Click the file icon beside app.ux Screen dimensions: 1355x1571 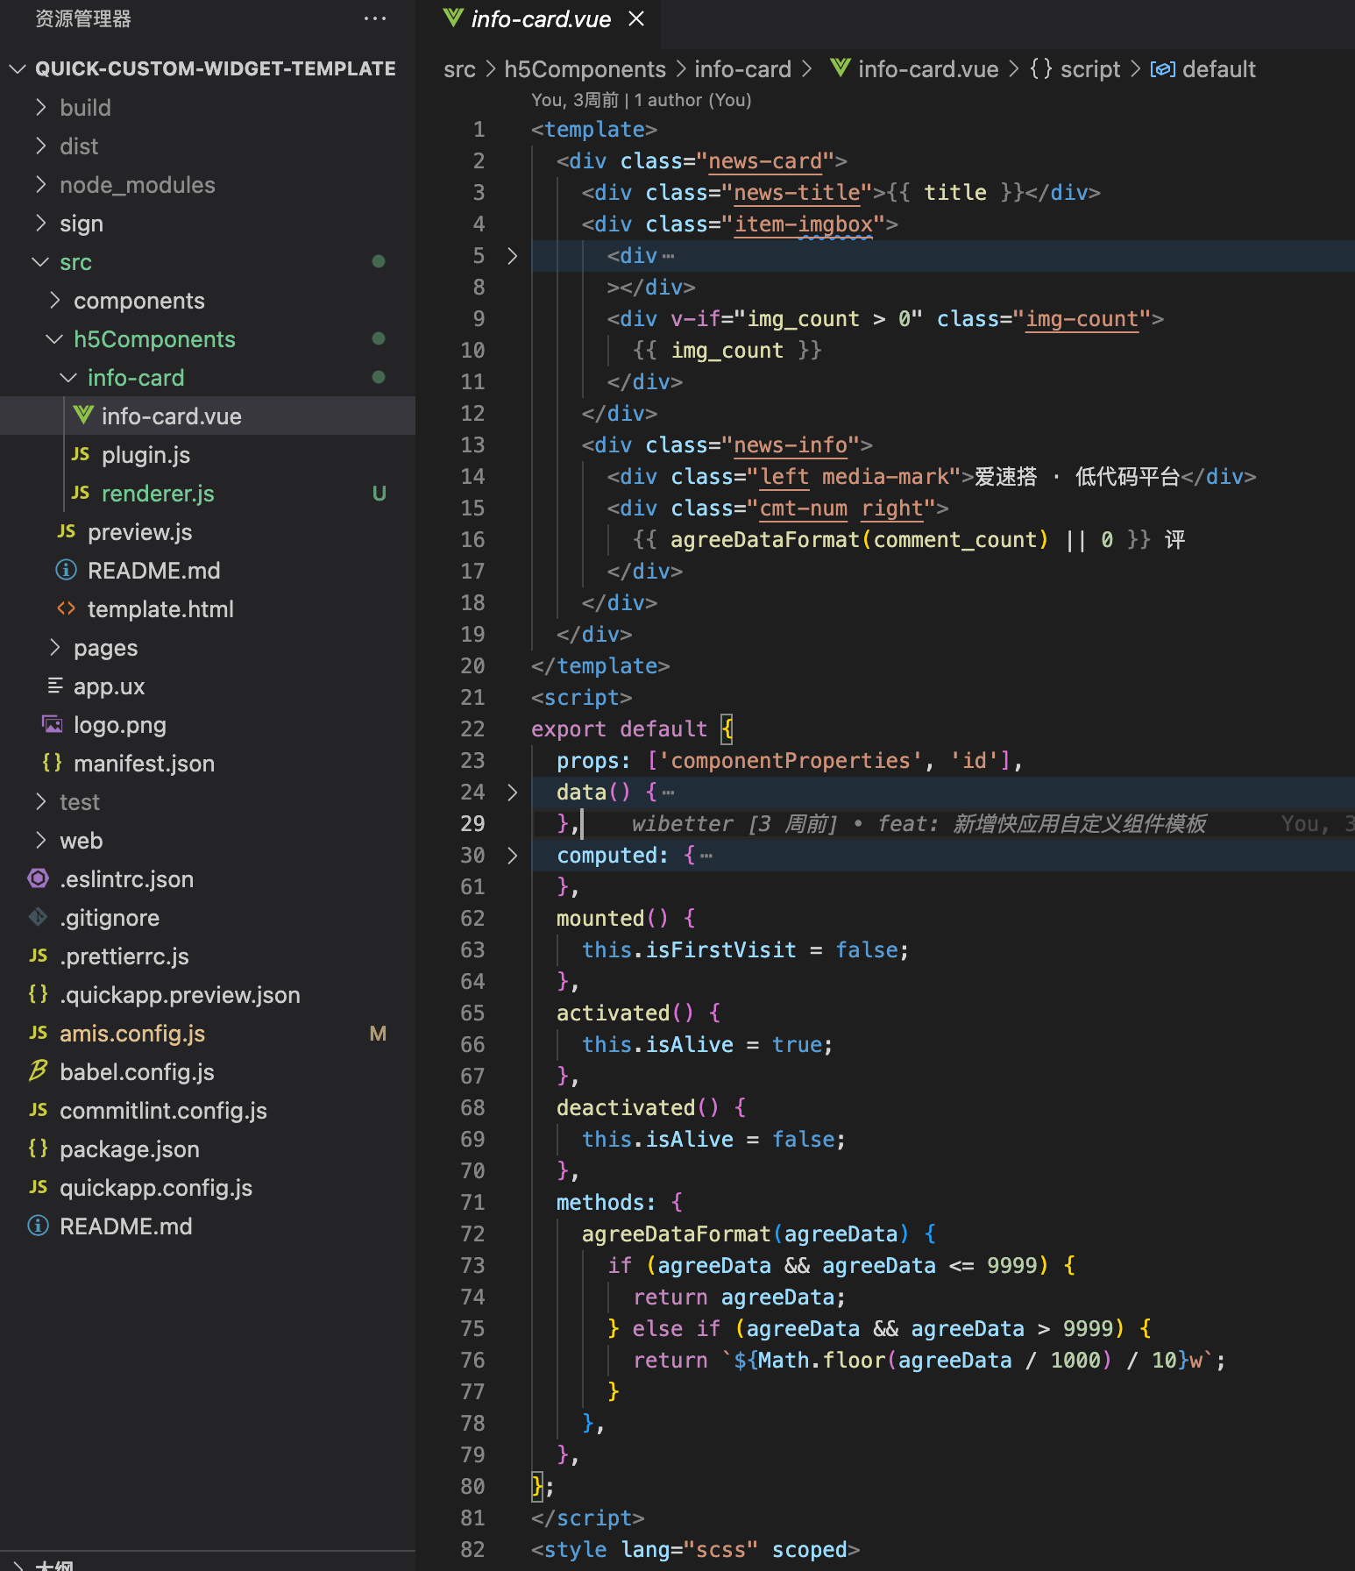(54, 686)
